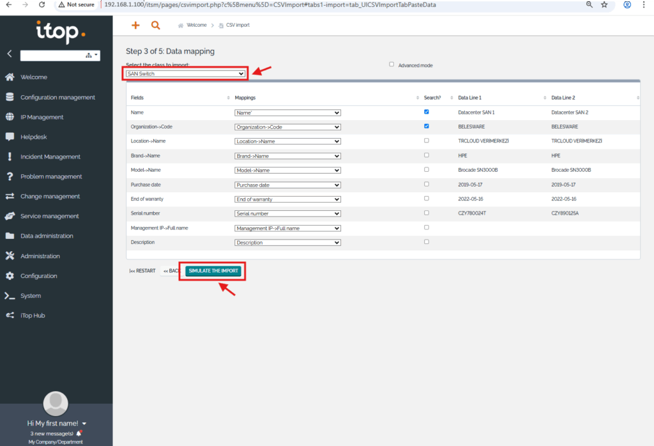The image size is (654, 446).
Task: Open Incident Management menu
Action: (50, 157)
